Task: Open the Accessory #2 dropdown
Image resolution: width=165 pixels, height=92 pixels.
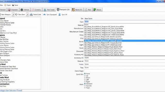Action: pos(125,58)
